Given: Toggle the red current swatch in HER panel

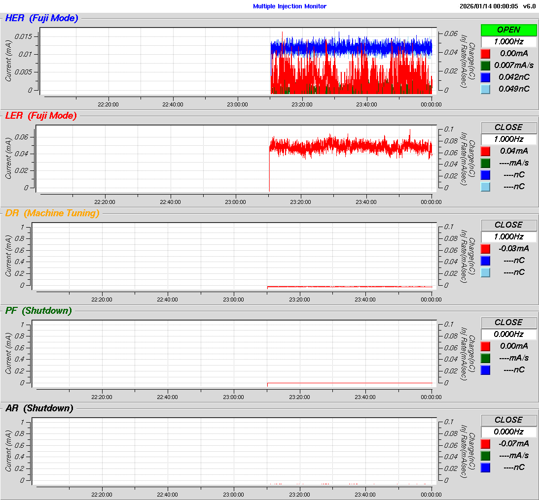Looking at the screenshot, I should pyautogui.click(x=485, y=54).
